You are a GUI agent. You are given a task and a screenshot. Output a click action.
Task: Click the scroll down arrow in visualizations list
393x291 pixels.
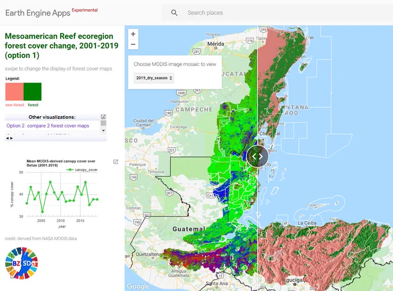click(103, 130)
